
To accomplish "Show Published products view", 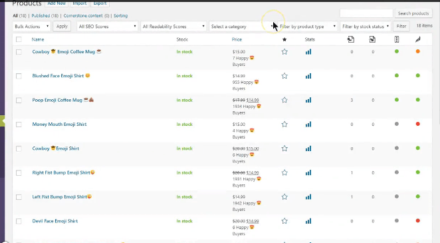I will pyautogui.click(x=41, y=16).
